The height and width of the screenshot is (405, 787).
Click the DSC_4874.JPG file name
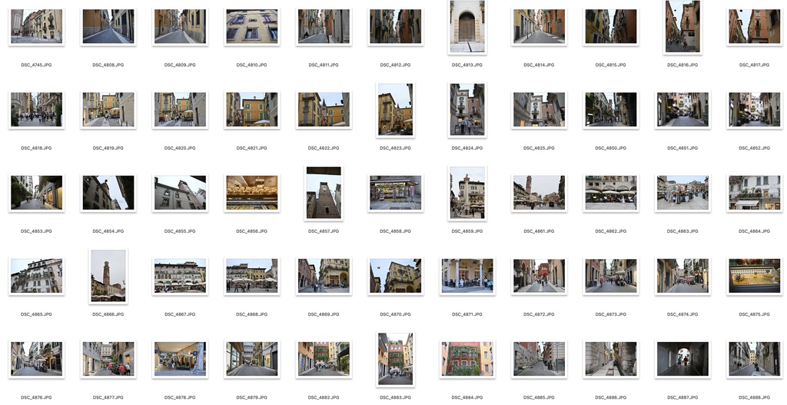pyautogui.click(x=682, y=314)
